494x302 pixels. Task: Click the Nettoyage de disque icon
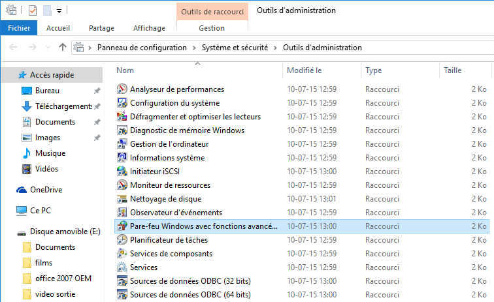pyautogui.click(x=122, y=199)
